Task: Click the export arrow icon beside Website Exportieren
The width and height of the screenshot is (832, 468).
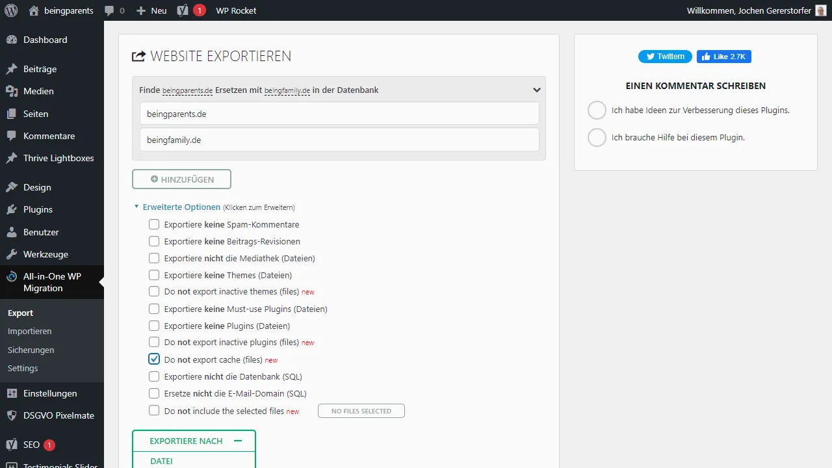Action: 138,57
